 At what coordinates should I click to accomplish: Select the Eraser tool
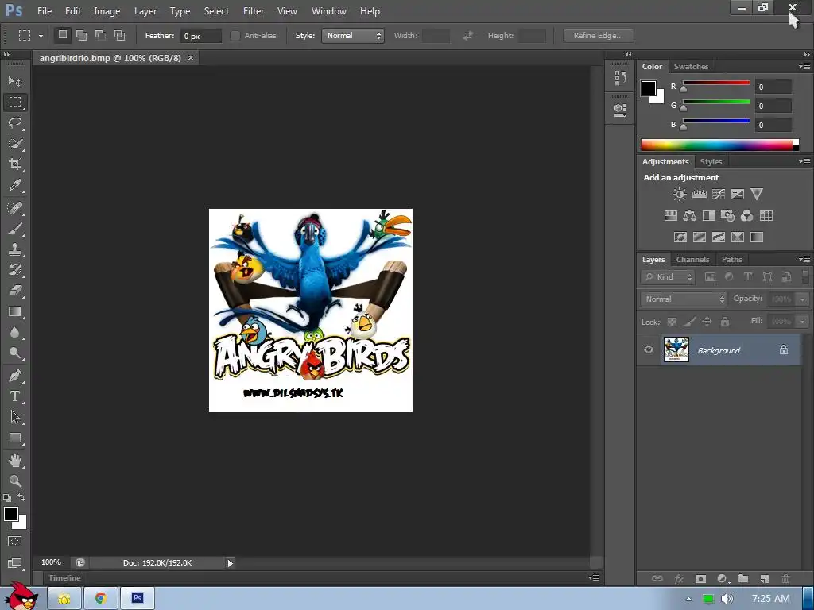(x=15, y=291)
